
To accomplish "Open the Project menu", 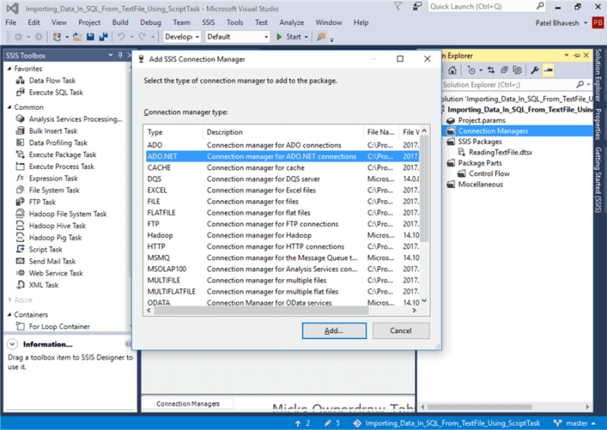I will (90, 23).
